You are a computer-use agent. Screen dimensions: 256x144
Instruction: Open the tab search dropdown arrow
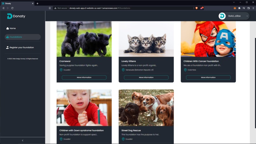234,2
